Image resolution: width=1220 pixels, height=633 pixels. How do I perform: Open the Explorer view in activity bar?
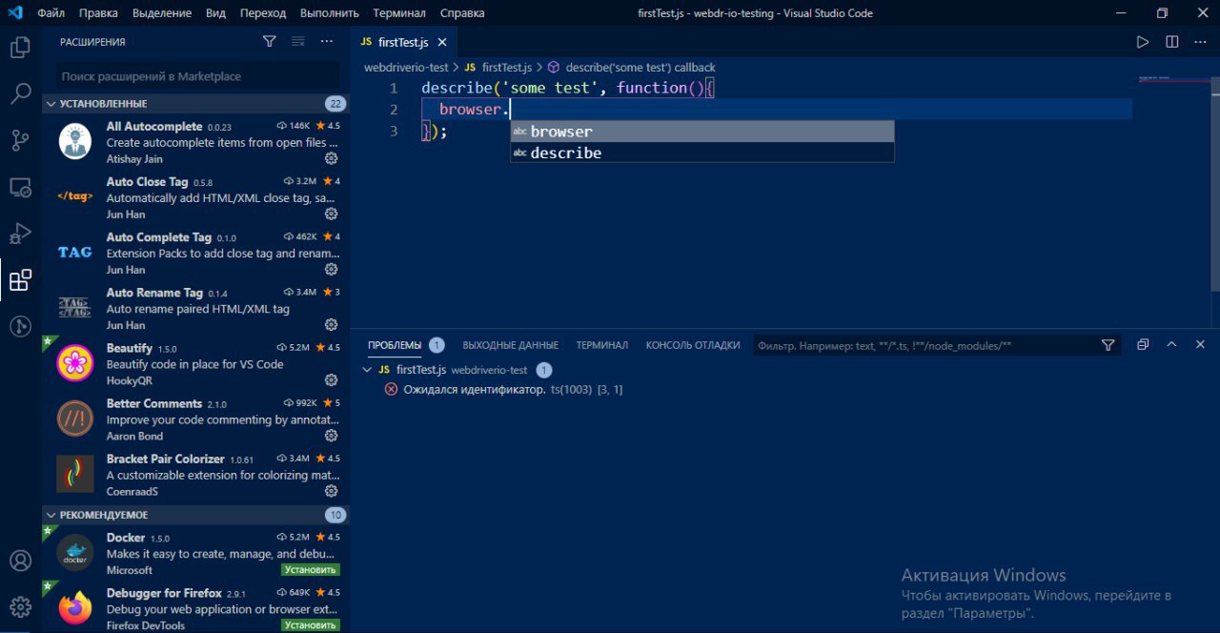point(20,47)
